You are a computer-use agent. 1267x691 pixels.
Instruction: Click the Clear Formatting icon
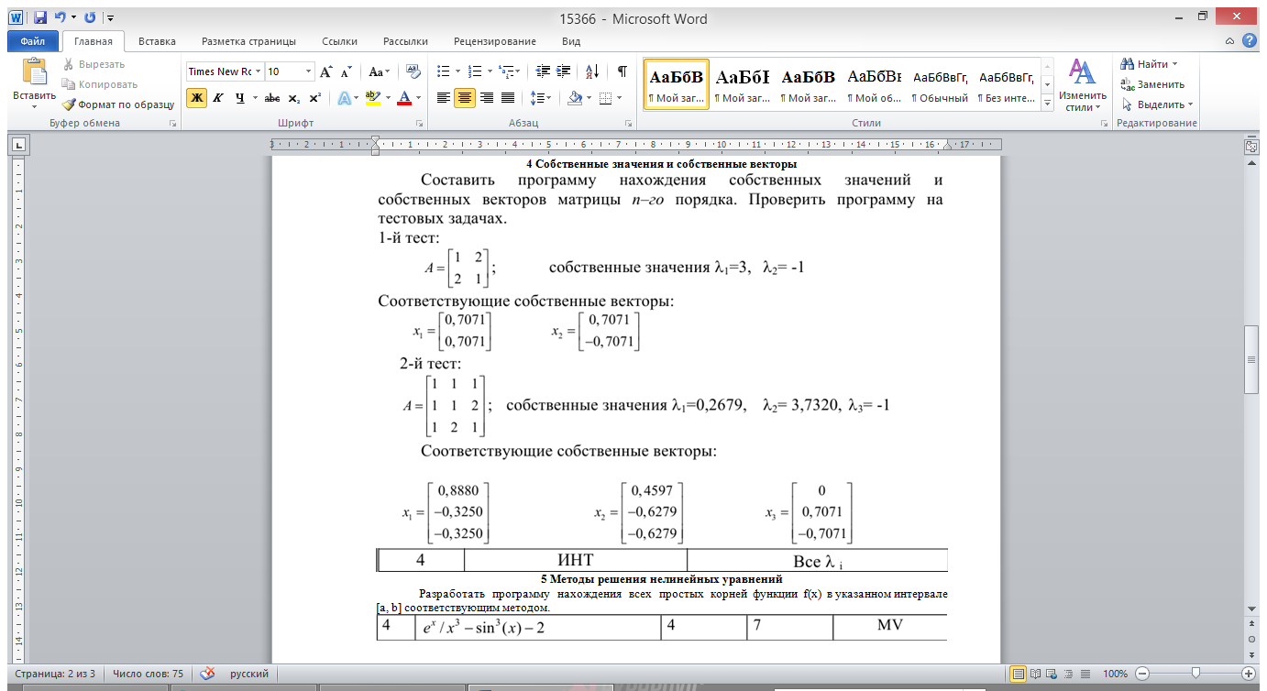click(413, 71)
